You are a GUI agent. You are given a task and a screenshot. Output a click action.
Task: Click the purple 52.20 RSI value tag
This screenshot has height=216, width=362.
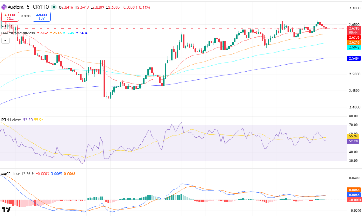coord(353,141)
